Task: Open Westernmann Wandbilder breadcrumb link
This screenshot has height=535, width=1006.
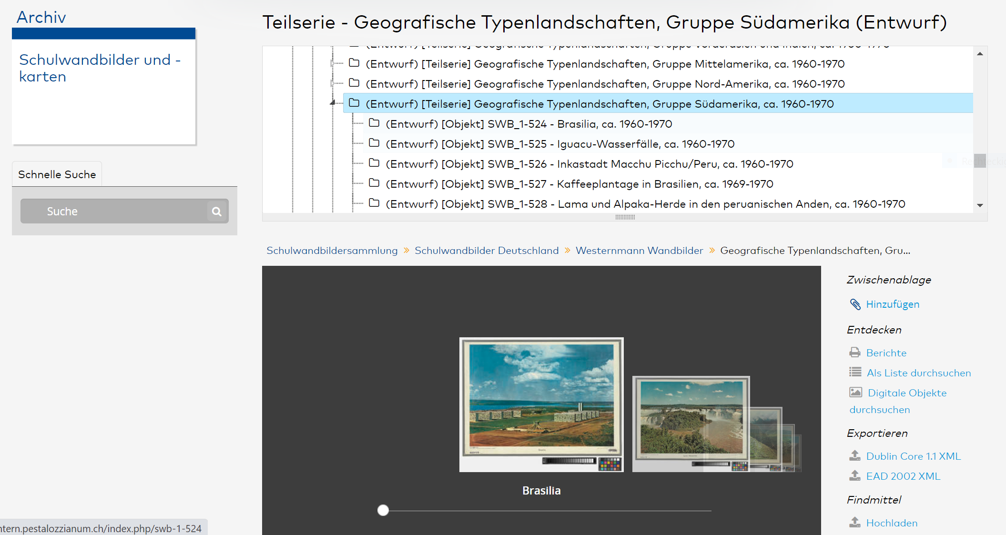Action: [x=639, y=251]
